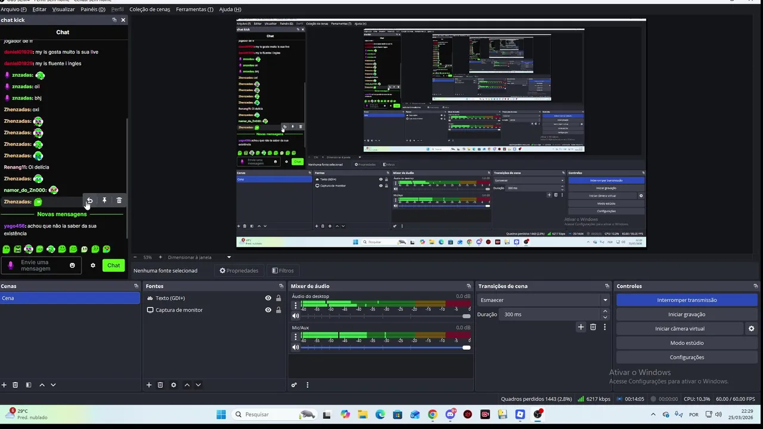The height and width of the screenshot is (429, 763).
Task: Open Windows Start button on taskbar
Action: pyautogui.click(x=221, y=415)
